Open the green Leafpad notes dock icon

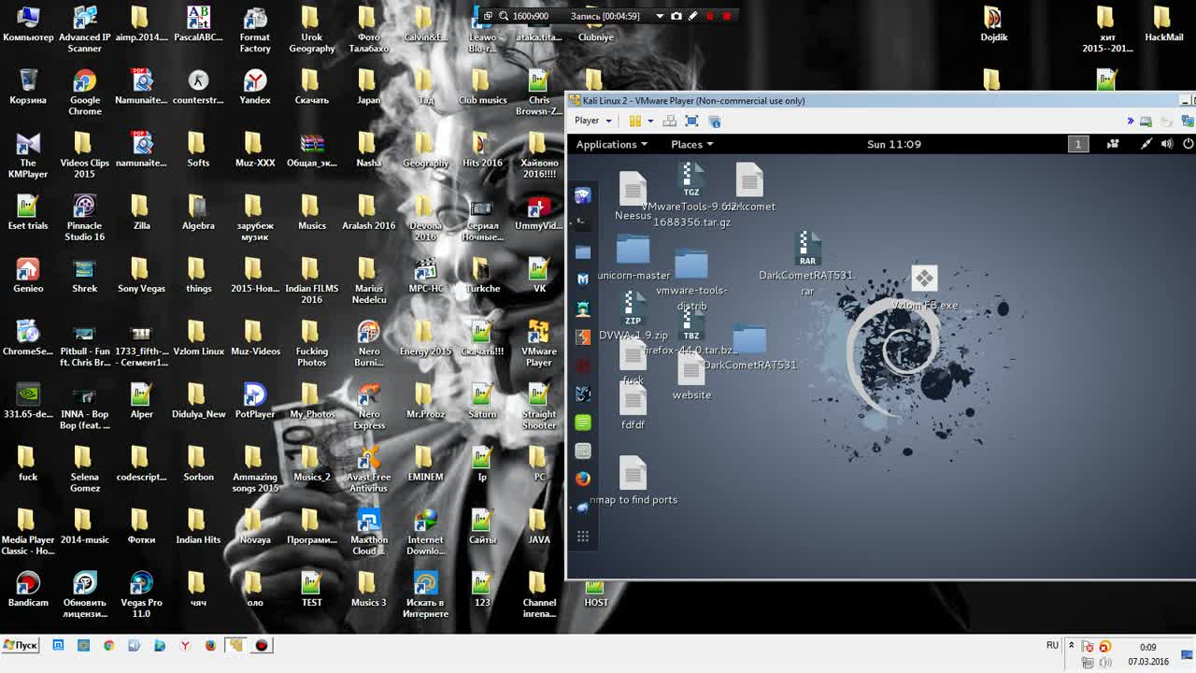point(582,422)
